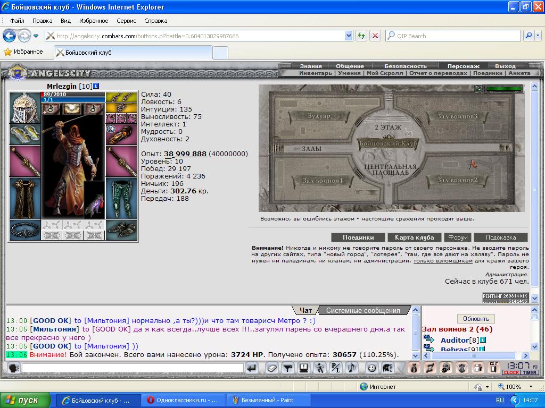
Task: Click the speaker icon left of chat input
Action: (x=13, y=368)
